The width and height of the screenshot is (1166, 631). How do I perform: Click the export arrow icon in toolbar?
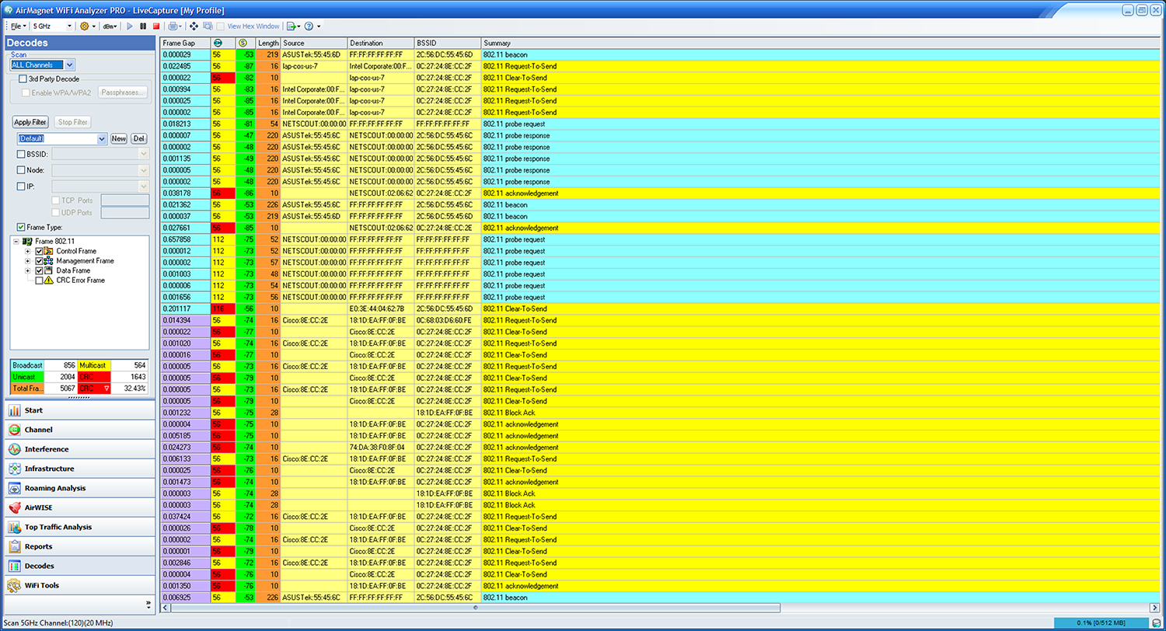pos(291,26)
